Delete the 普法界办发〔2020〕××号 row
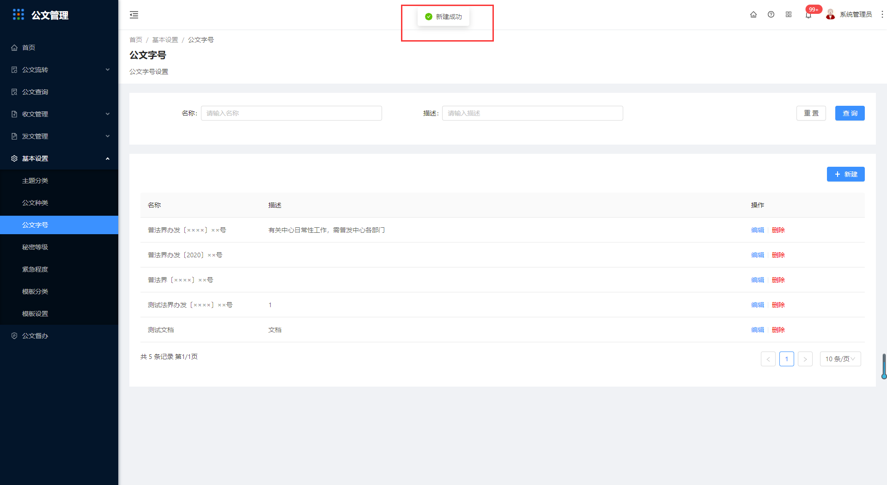The height and width of the screenshot is (485, 887). pos(778,255)
